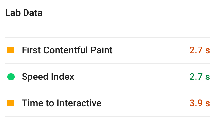The height and width of the screenshot is (124, 220).
Task: Select the Lab Data heading
Action: 24,13
